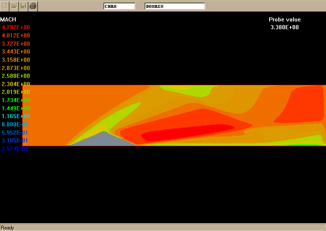Select the 2.588E+00 legend entry

coord(16,76)
